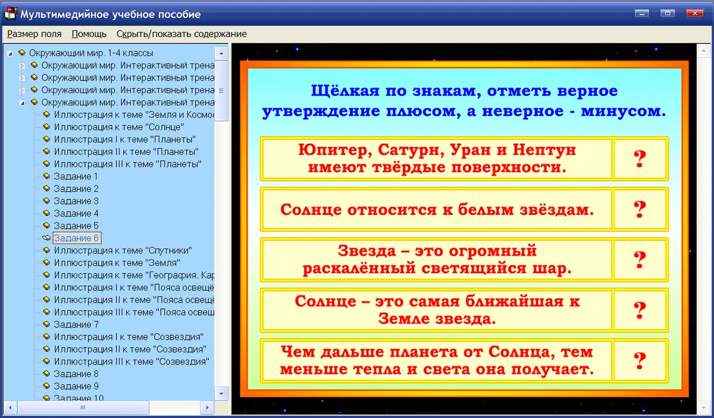Close the Мультимедийное учебное пособие window

point(693,13)
